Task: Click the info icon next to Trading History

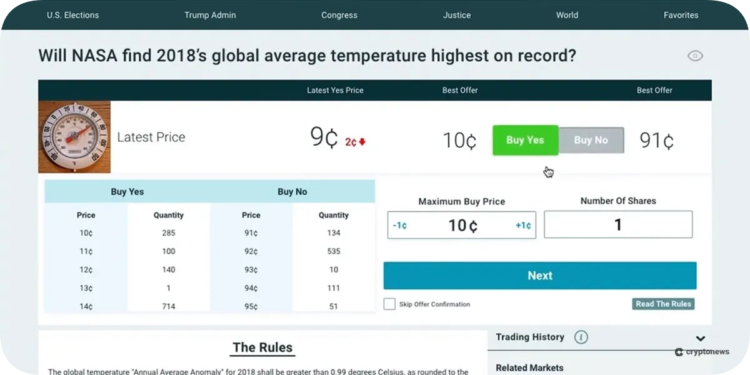Action: 581,337
